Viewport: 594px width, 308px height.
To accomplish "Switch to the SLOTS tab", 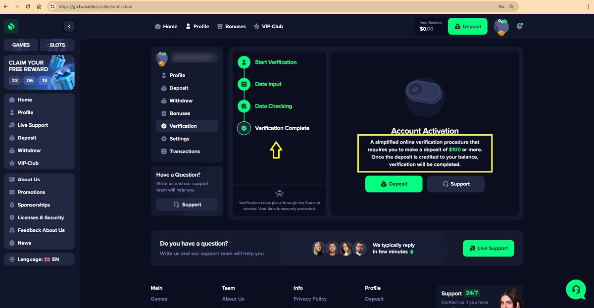I will pos(57,45).
